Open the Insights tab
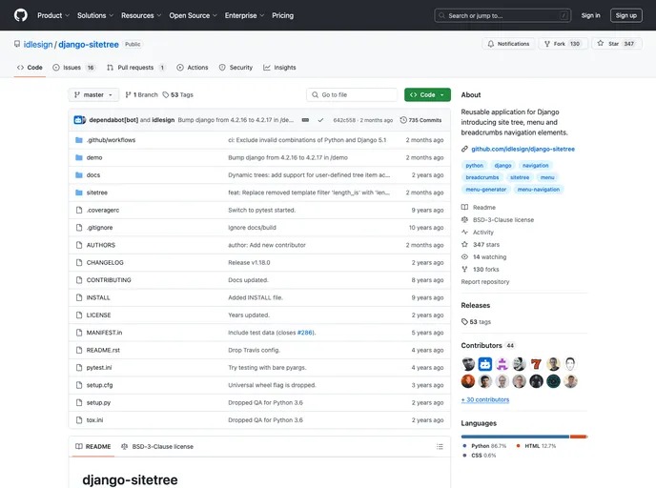656x488 pixels. (279, 68)
